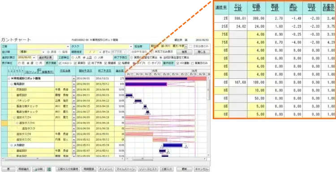Toggle the 稲妻線 display checkbox

coord(120,63)
